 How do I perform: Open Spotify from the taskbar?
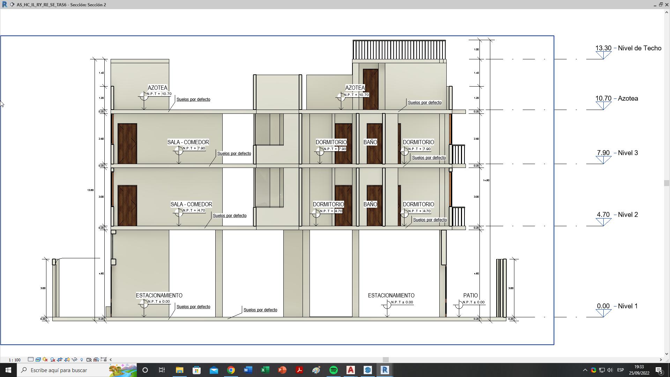[x=334, y=370]
